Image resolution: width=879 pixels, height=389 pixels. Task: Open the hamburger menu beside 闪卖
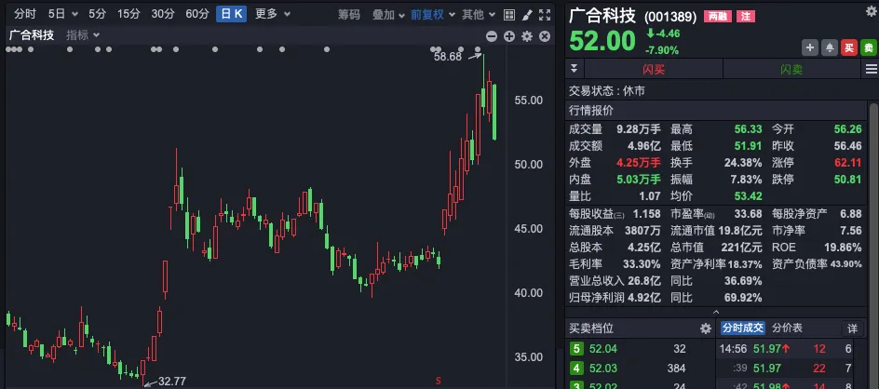click(x=871, y=69)
